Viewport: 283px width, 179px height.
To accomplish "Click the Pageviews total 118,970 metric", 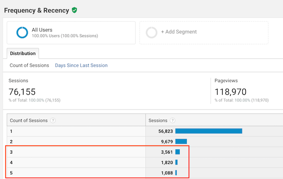I will pos(231,92).
